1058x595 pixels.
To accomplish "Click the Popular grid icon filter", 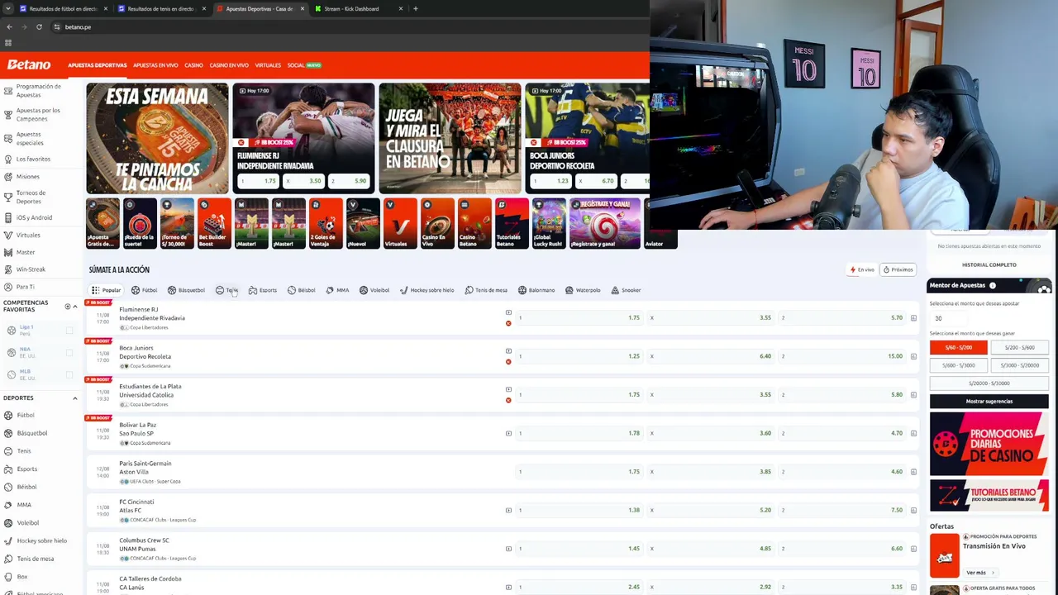I will click(x=96, y=290).
